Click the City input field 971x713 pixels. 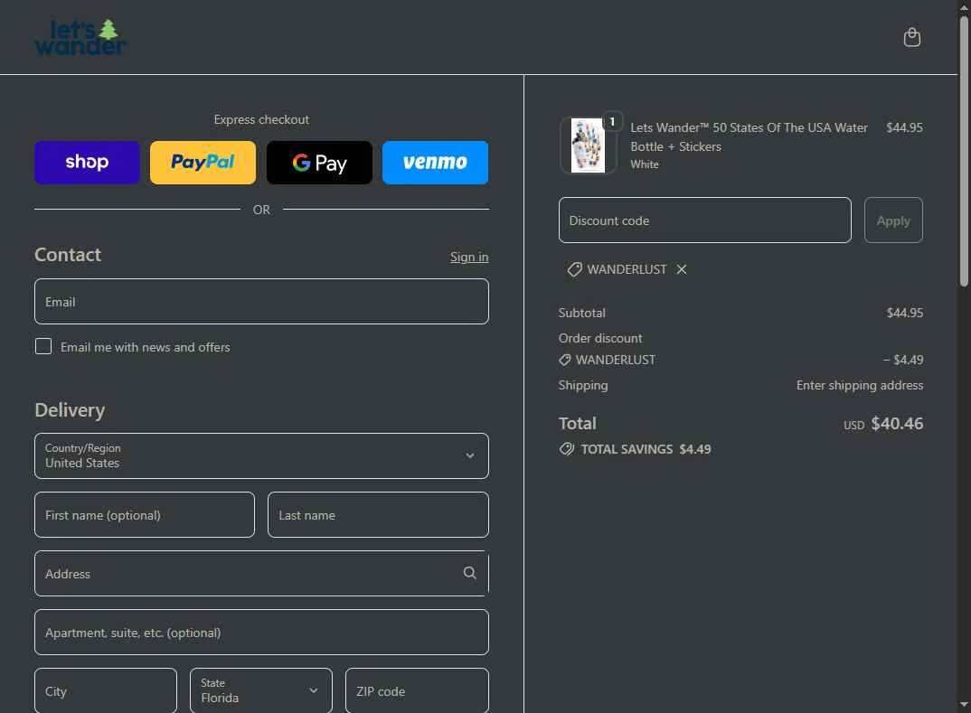click(105, 690)
